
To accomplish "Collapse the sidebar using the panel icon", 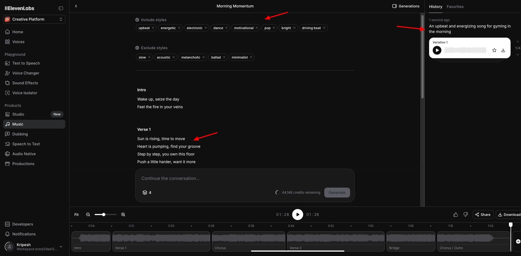I will [x=61, y=8].
